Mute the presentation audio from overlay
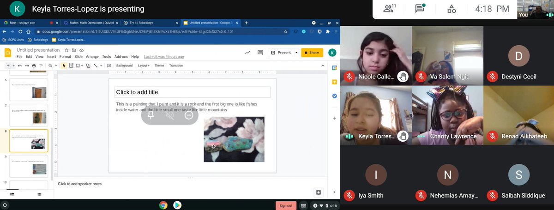 [x=170, y=115]
